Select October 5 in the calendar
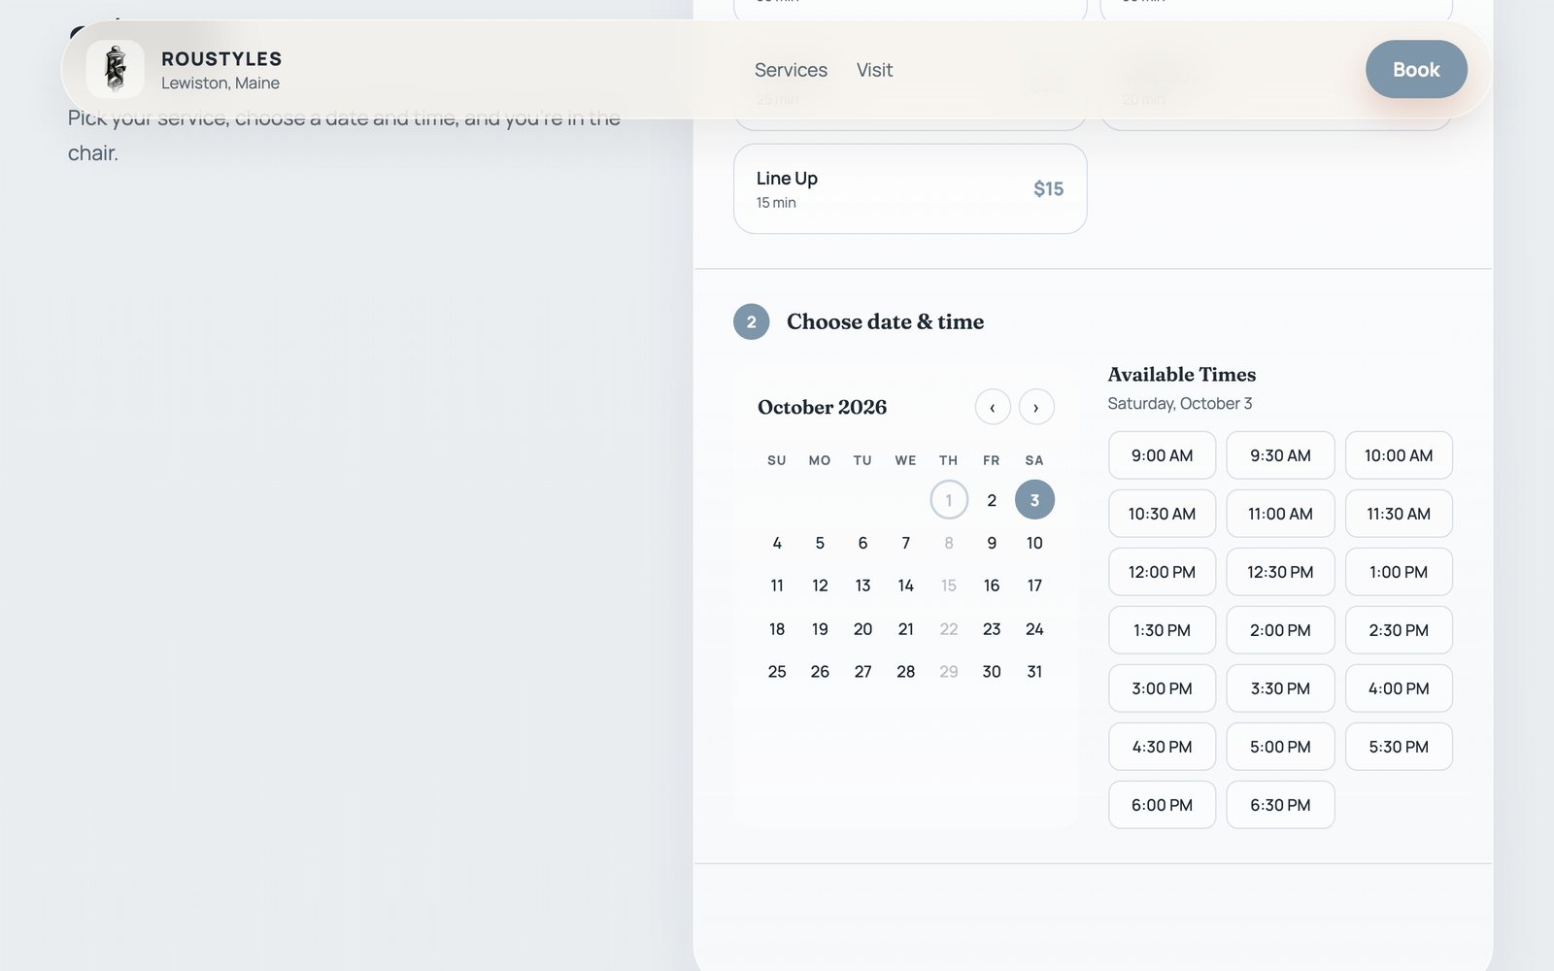This screenshot has height=971, width=1554. point(820,543)
